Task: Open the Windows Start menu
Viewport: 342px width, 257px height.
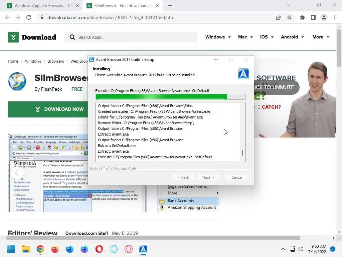Action: pos(11,249)
